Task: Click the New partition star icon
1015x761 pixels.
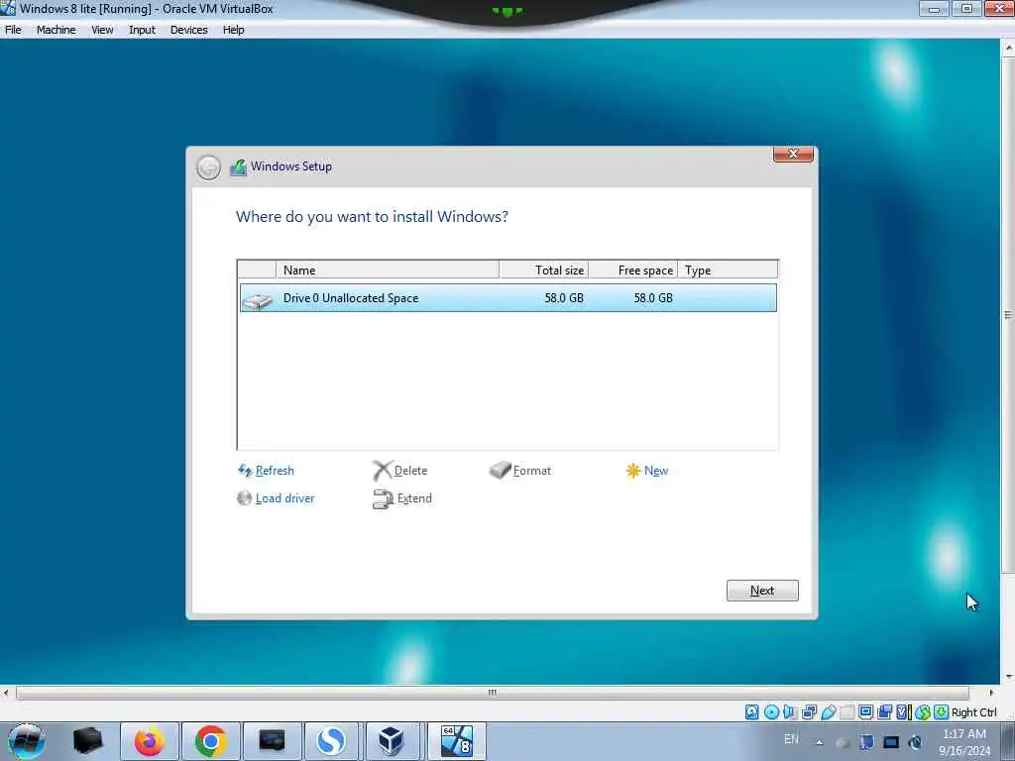Action: pyautogui.click(x=633, y=471)
